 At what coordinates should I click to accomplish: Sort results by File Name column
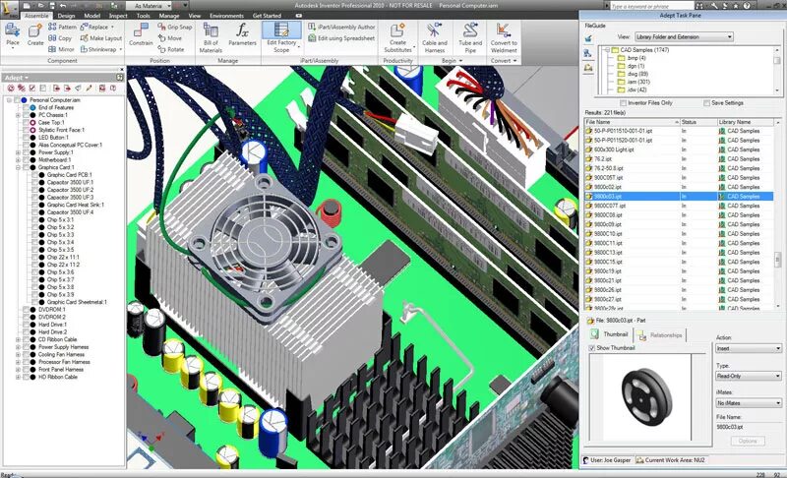pos(632,122)
